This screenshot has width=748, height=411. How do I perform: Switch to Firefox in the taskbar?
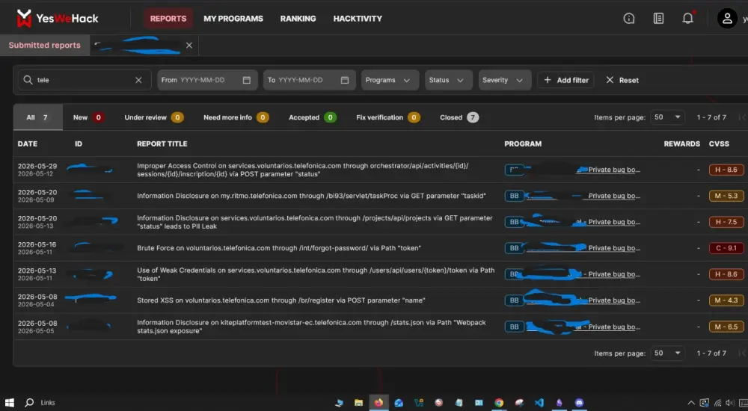pos(378,403)
